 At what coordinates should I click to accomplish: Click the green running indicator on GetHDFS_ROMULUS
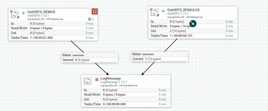point(164,11)
